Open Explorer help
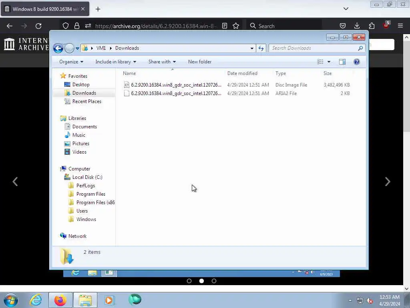The image size is (410, 308). click(356, 62)
